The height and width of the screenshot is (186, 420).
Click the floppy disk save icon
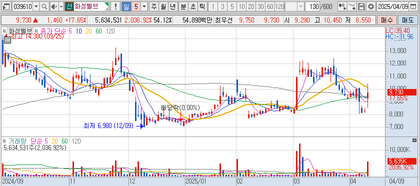coord(361,6)
